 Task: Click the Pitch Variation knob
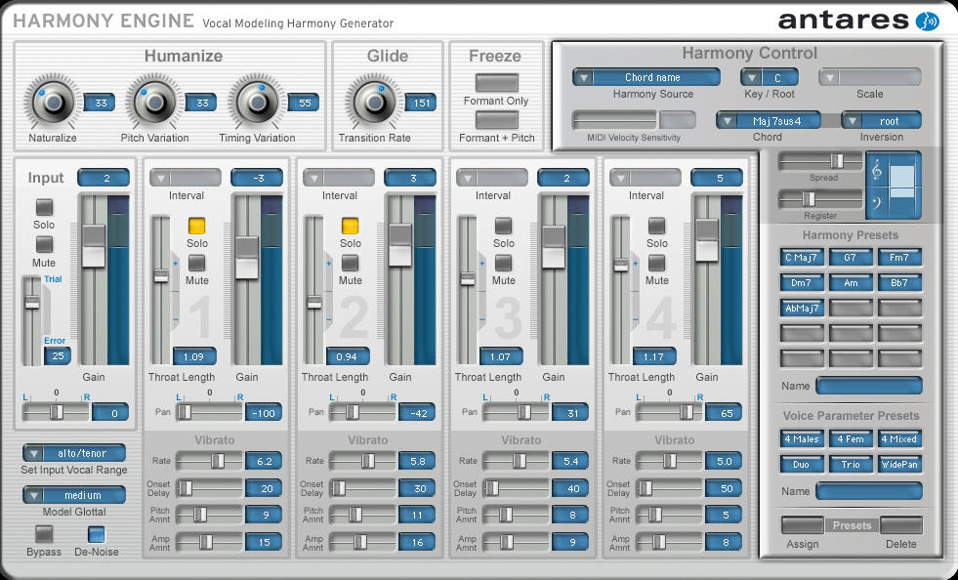(x=154, y=103)
